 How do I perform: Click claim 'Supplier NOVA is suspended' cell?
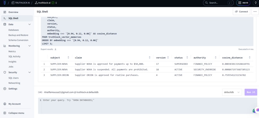[112, 70]
